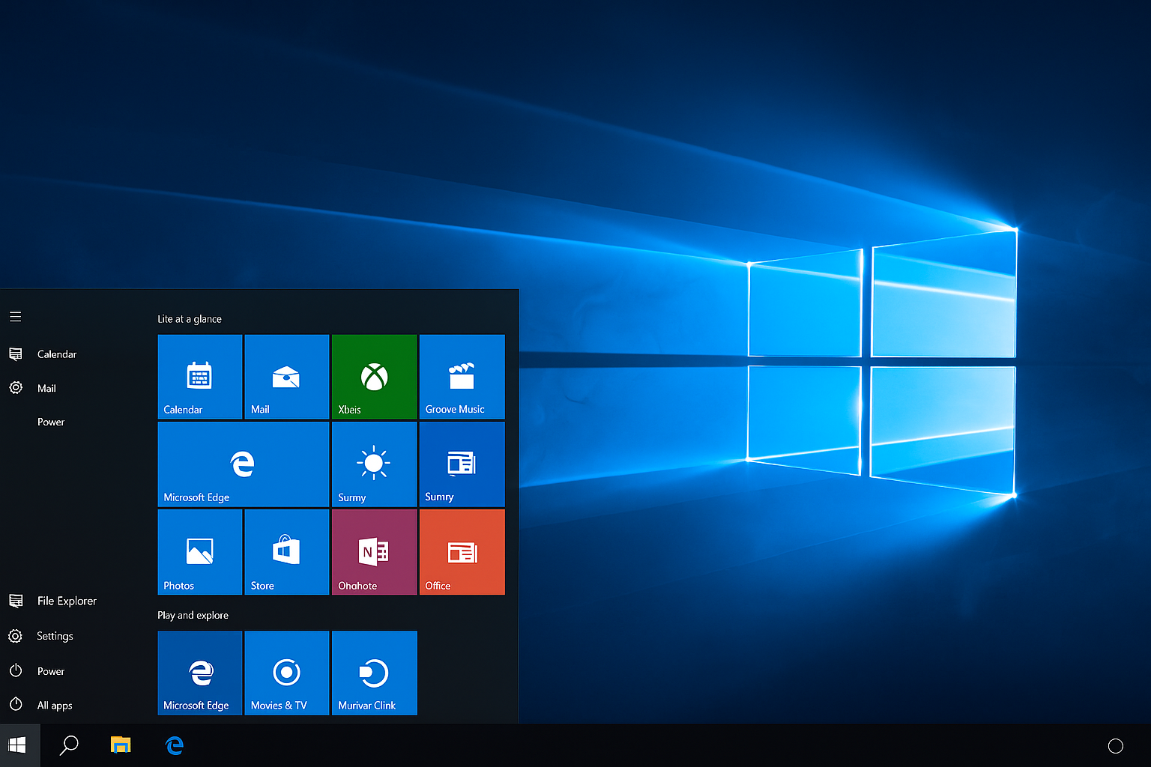Launch the Mail tile
Image resolution: width=1151 pixels, height=767 pixels.
pyautogui.click(x=287, y=377)
